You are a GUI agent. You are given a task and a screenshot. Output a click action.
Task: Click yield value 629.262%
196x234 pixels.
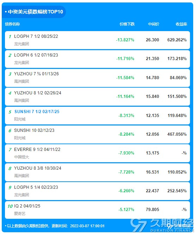click(177, 40)
